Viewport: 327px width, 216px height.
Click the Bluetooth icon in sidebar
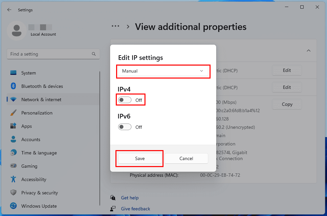(x=13, y=86)
